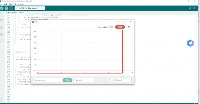The width and height of the screenshot is (200, 104).
Task: Open Serial Plotter waveform icon
Action: point(190,8)
